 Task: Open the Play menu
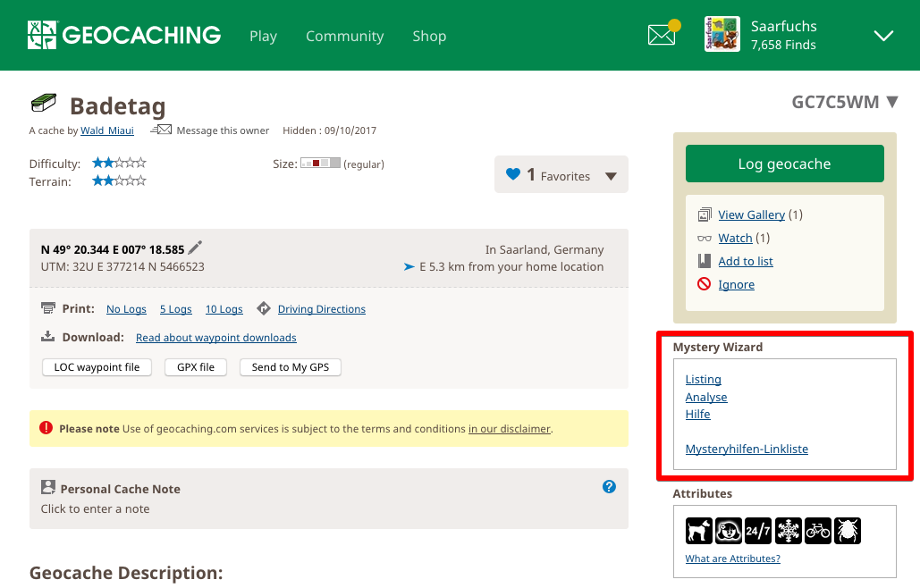263,36
